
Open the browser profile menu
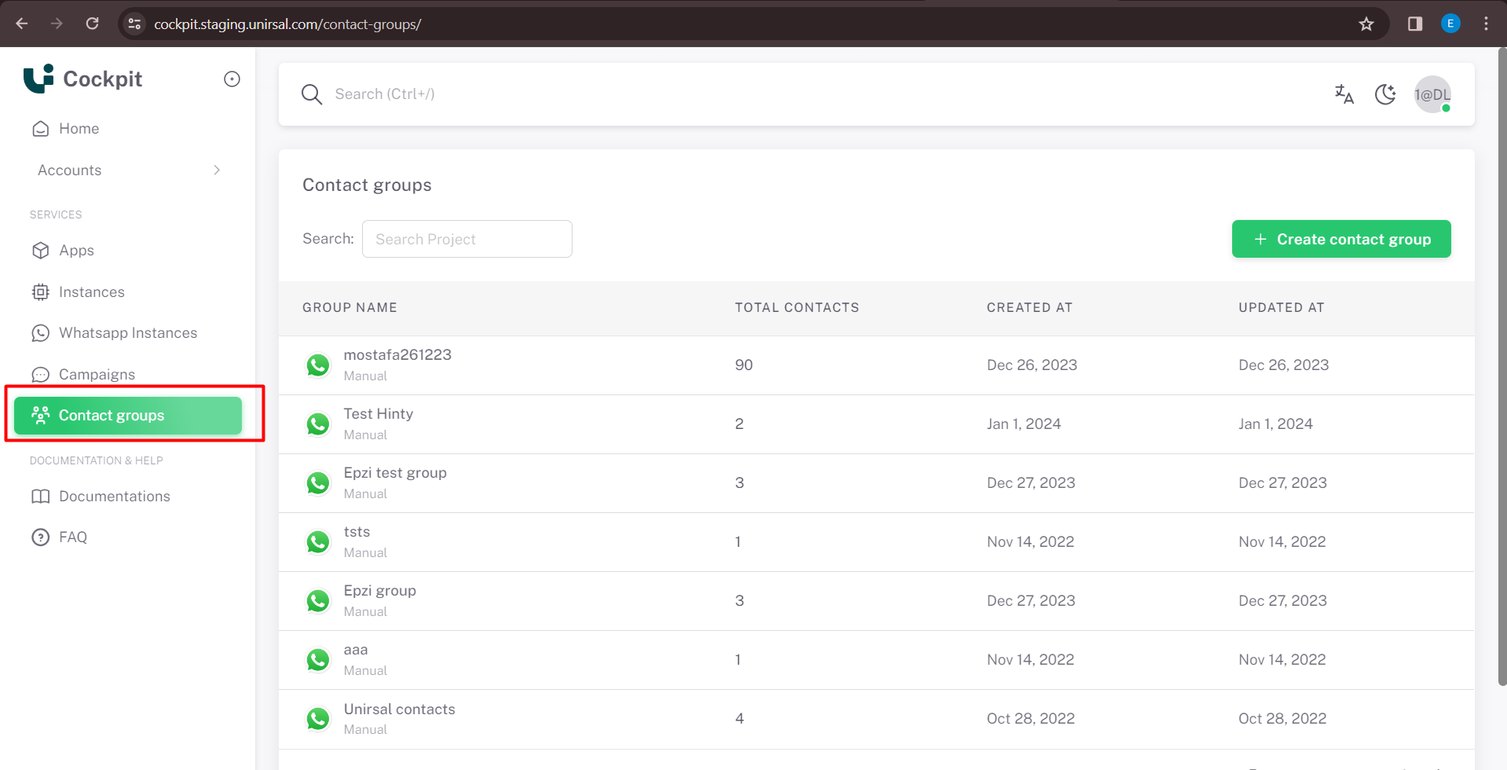[1450, 24]
